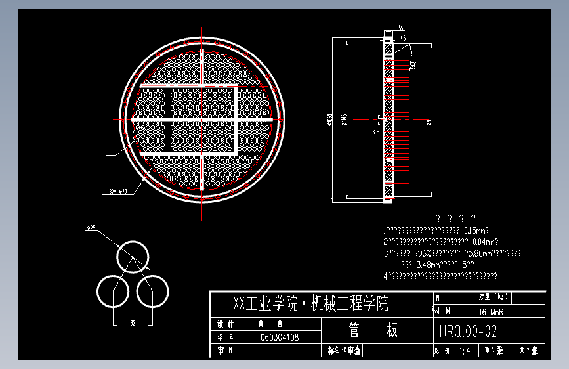
Task: Click the bolt-hole callout below the tubesheet
Action: (x=118, y=192)
